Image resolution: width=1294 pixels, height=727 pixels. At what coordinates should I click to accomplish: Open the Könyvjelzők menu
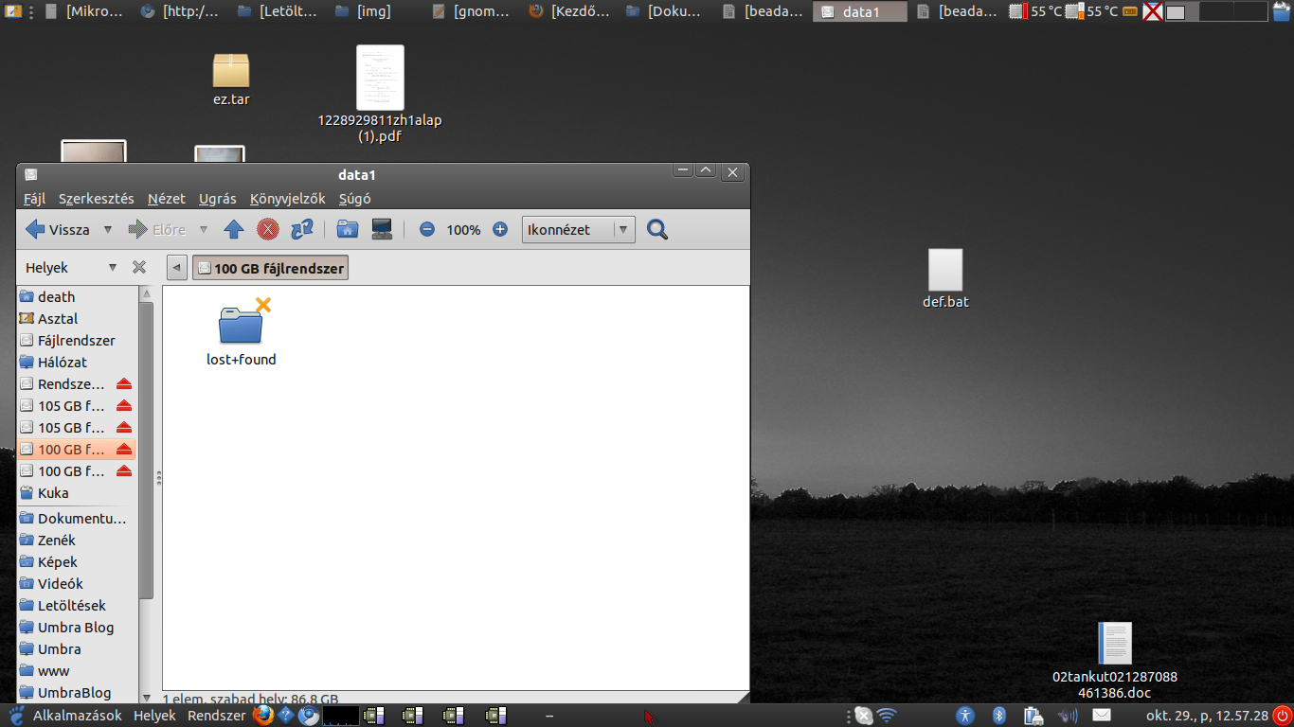(287, 199)
